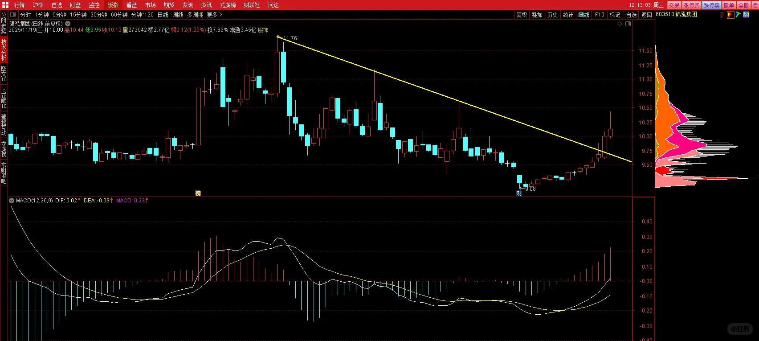Open the 盯盘 menu
The image size is (759, 341).
76,5
